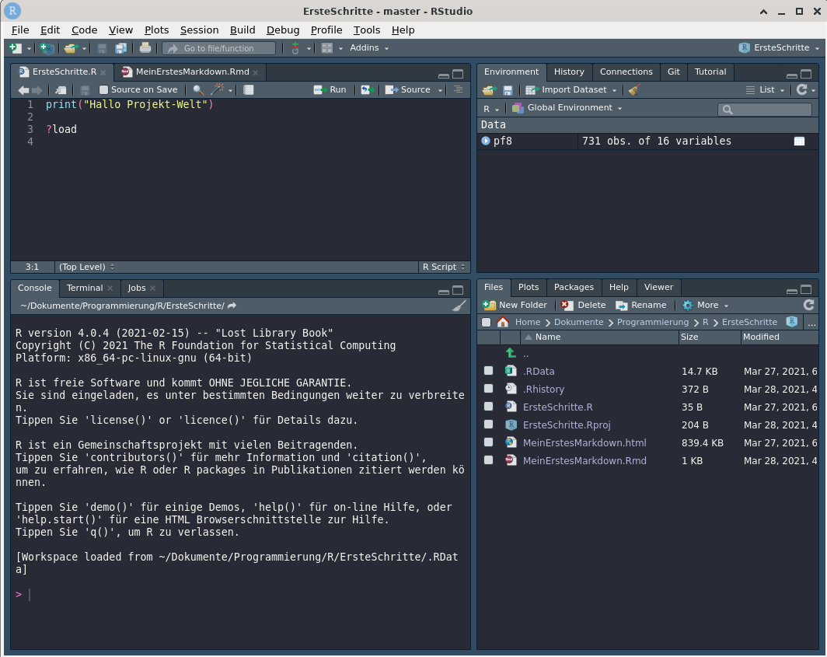Toggle the Source on Save checkbox
The height and width of the screenshot is (657, 827).
tap(104, 90)
